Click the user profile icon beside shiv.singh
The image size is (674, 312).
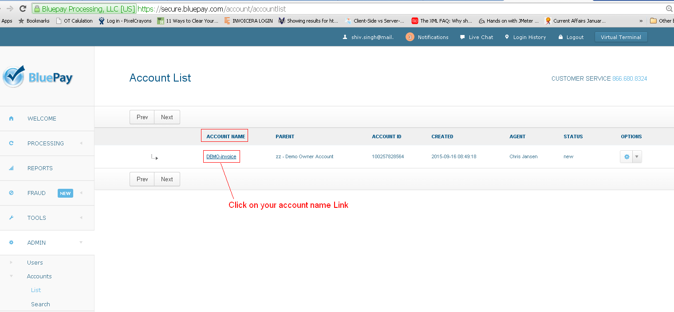tap(345, 37)
